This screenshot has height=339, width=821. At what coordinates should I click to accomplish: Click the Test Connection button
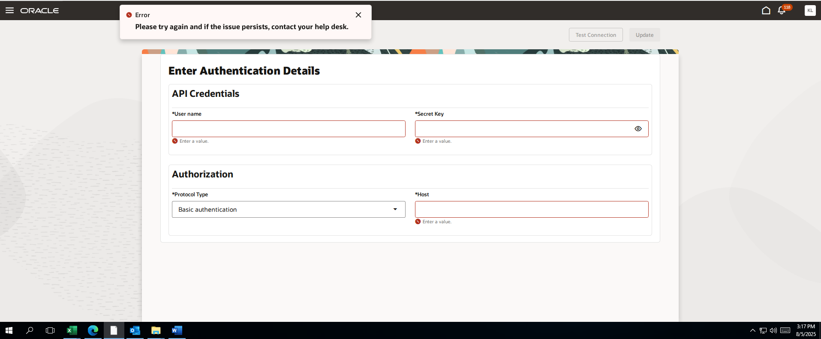coord(596,35)
